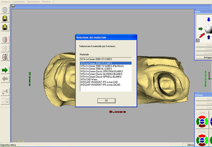Click the Impronta ottica status bar text
This screenshot has width=212, height=147.
(8, 145)
